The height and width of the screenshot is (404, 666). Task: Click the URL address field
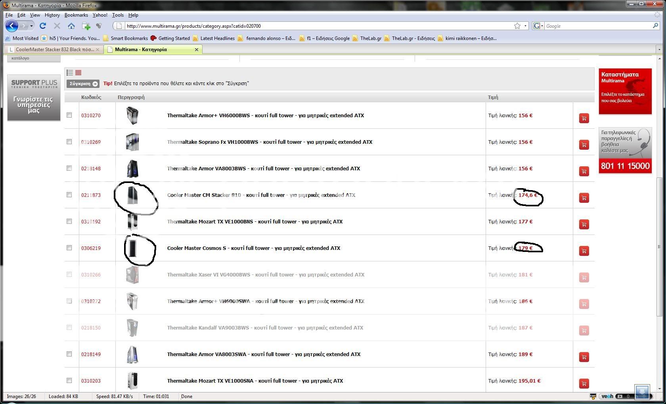coord(317,26)
